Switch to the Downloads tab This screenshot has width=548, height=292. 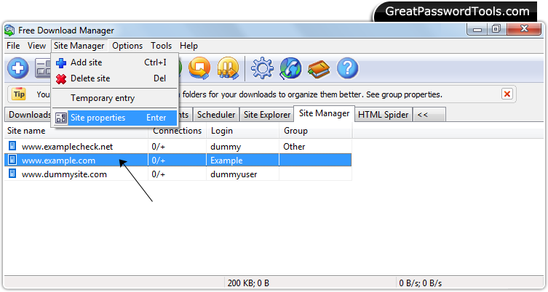click(x=28, y=115)
